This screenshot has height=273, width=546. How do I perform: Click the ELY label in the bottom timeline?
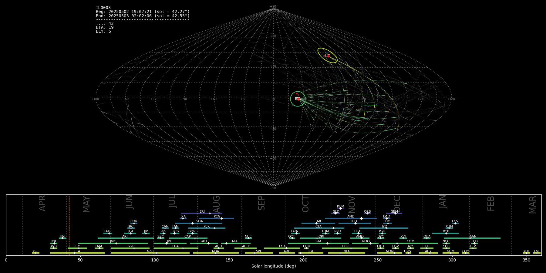point(77,246)
